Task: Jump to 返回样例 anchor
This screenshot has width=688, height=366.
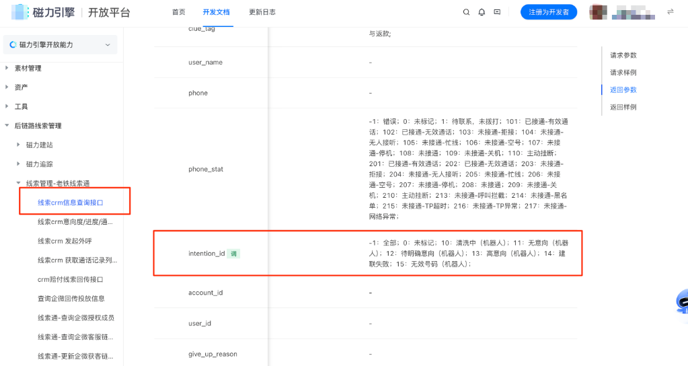Action: pyautogui.click(x=623, y=107)
